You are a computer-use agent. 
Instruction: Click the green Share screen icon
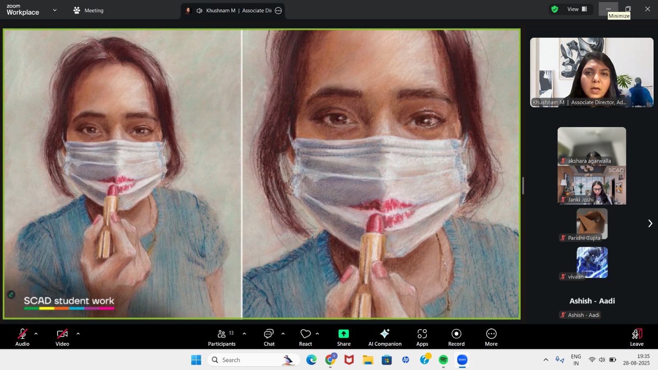[x=344, y=334]
